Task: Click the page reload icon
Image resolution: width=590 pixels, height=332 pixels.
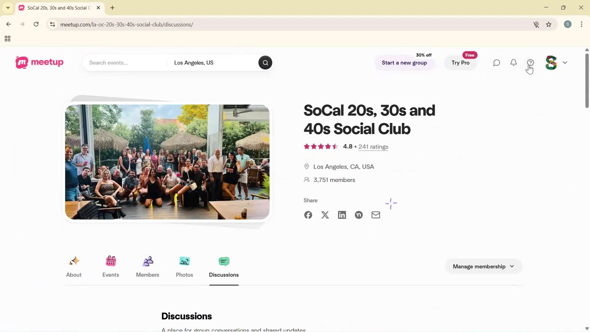Action: point(36,24)
